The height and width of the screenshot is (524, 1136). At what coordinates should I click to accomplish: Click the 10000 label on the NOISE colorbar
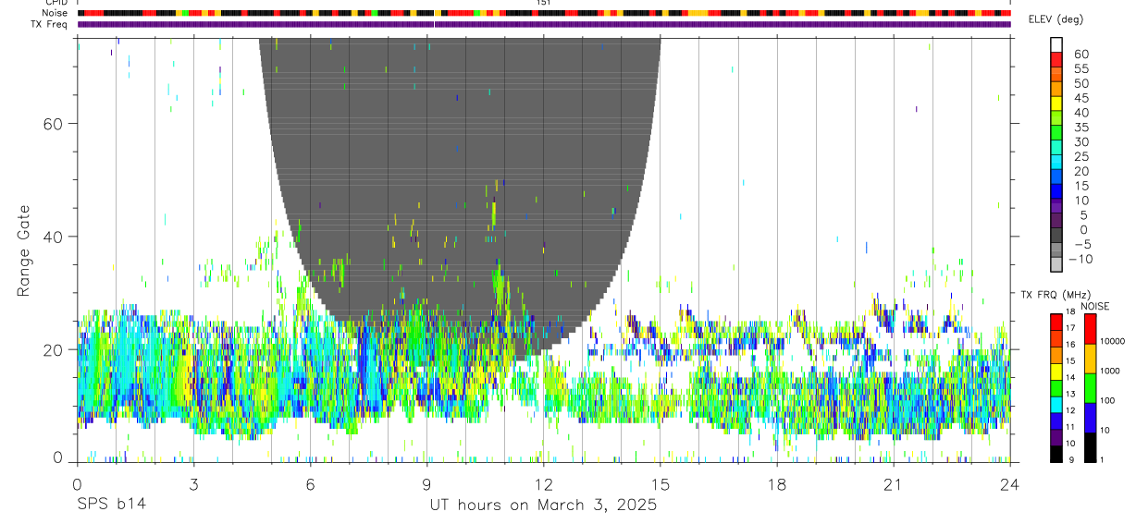1114,341
